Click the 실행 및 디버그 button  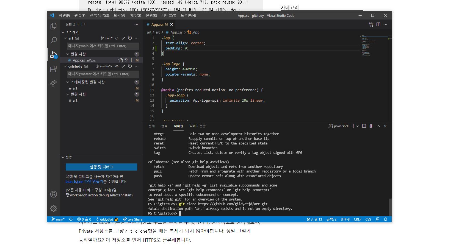coord(101,167)
